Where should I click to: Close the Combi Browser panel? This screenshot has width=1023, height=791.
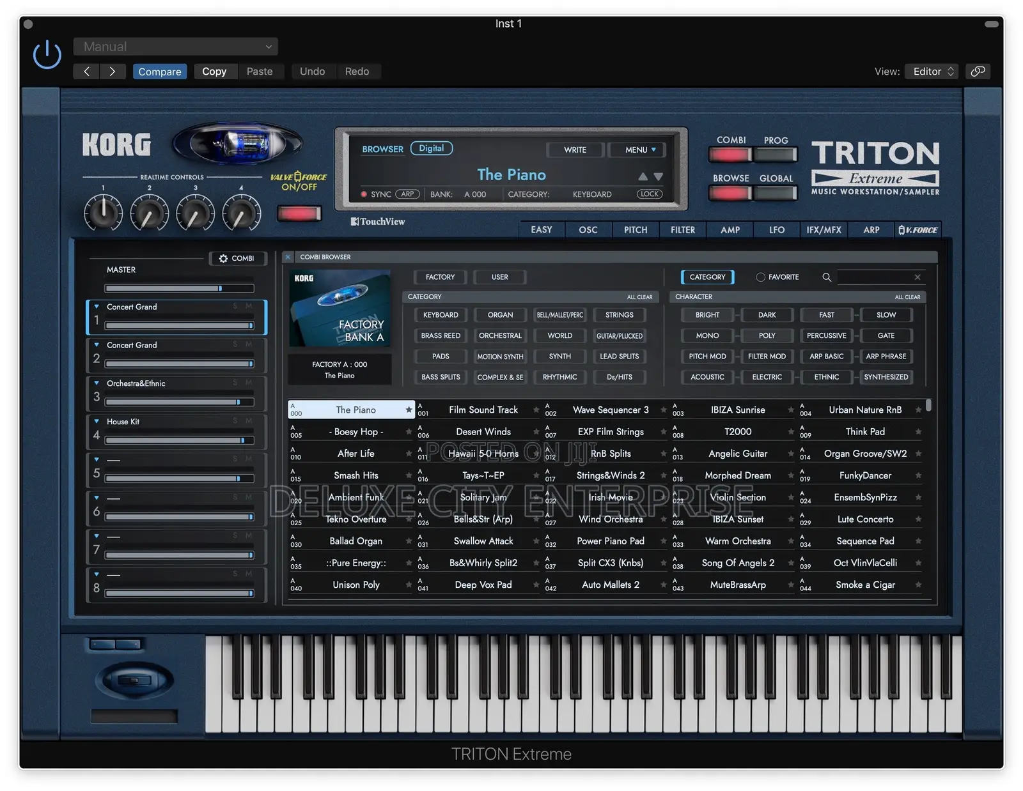click(288, 257)
